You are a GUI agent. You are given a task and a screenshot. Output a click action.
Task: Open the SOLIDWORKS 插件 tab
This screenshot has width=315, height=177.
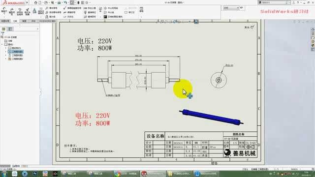pyautogui.click(x=47, y=21)
